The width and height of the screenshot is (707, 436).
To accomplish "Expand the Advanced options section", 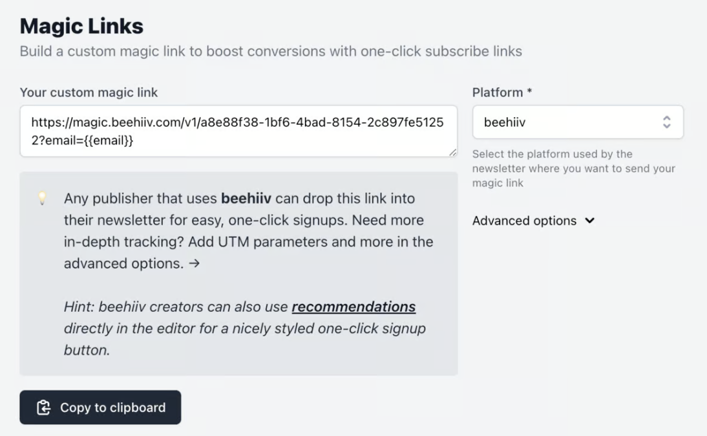I will point(534,221).
